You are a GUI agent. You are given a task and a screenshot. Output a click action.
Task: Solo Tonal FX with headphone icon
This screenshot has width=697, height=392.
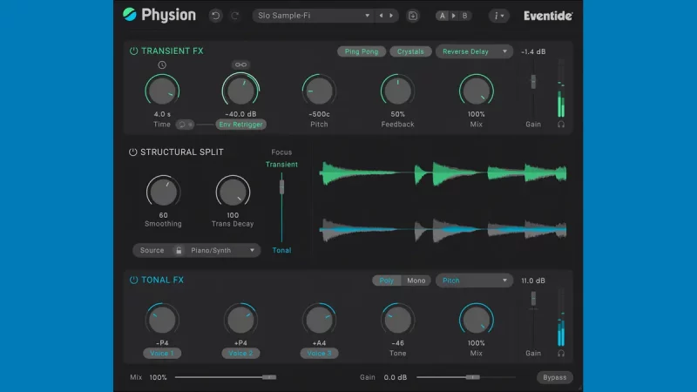pos(561,353)
